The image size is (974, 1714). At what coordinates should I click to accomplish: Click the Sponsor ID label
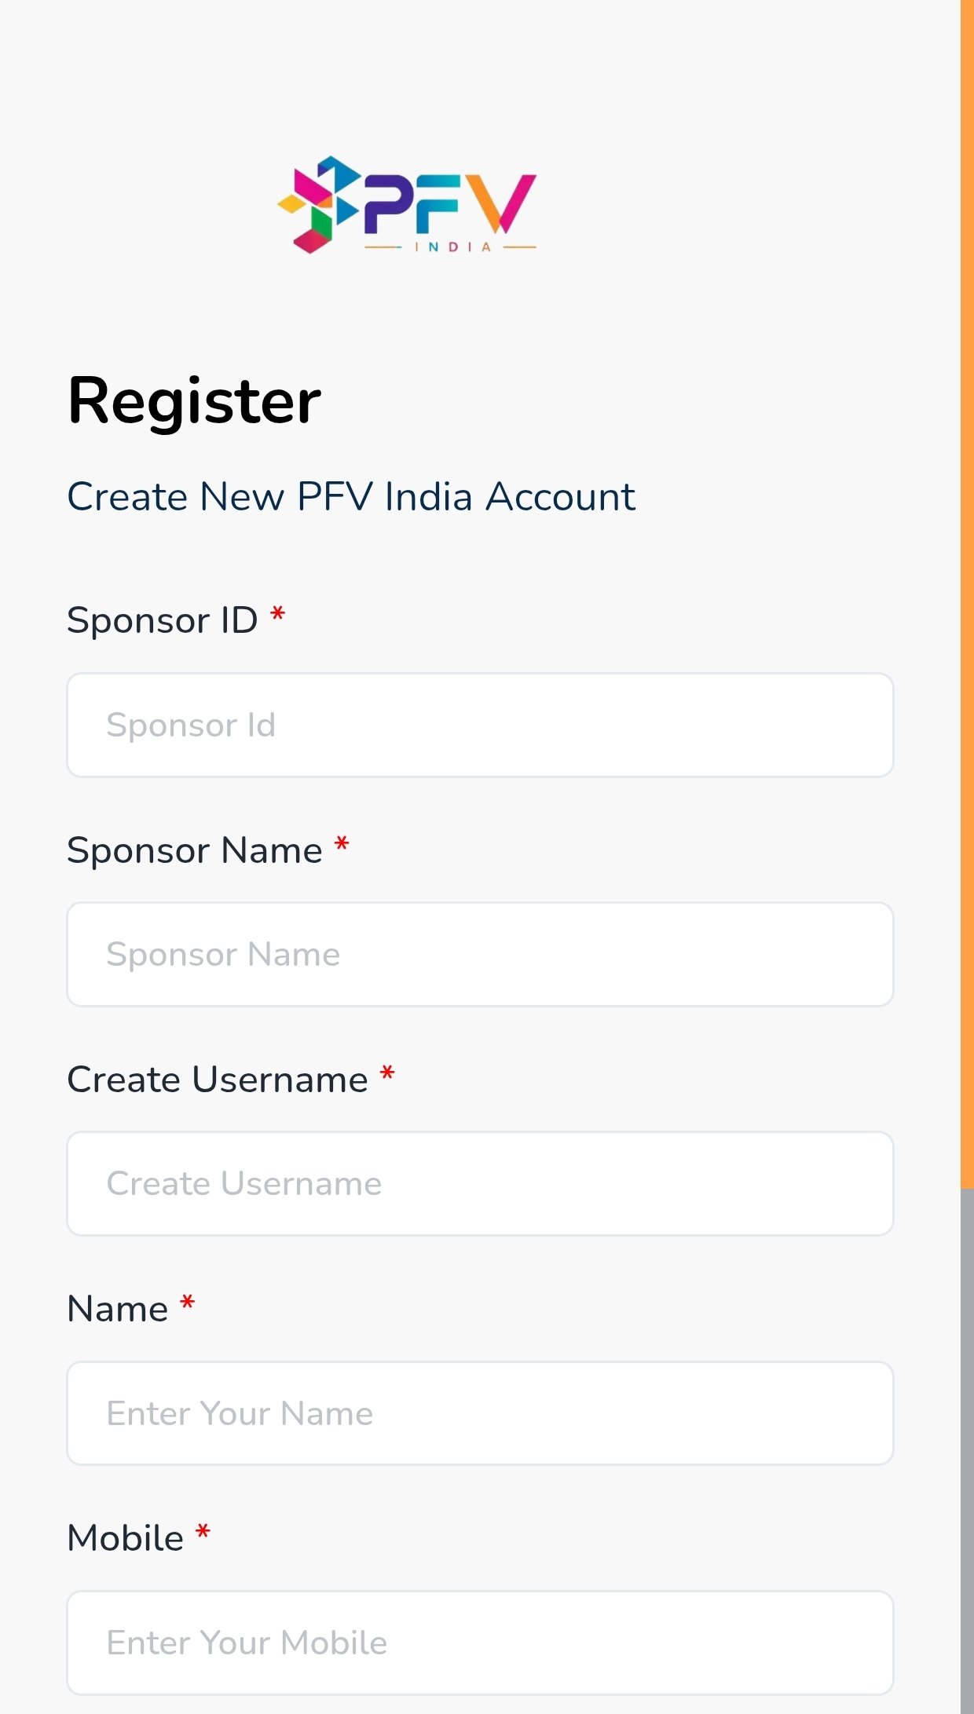[163, 620]
